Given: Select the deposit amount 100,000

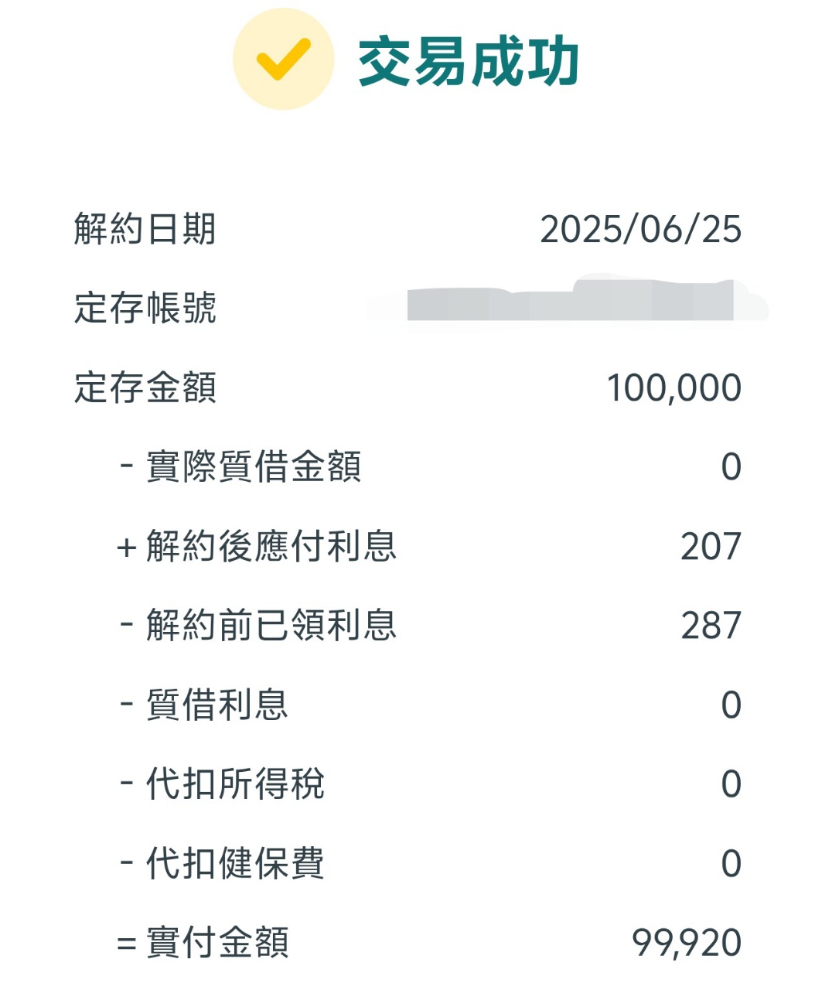Looking at the screenshot, I should [674, 388].
